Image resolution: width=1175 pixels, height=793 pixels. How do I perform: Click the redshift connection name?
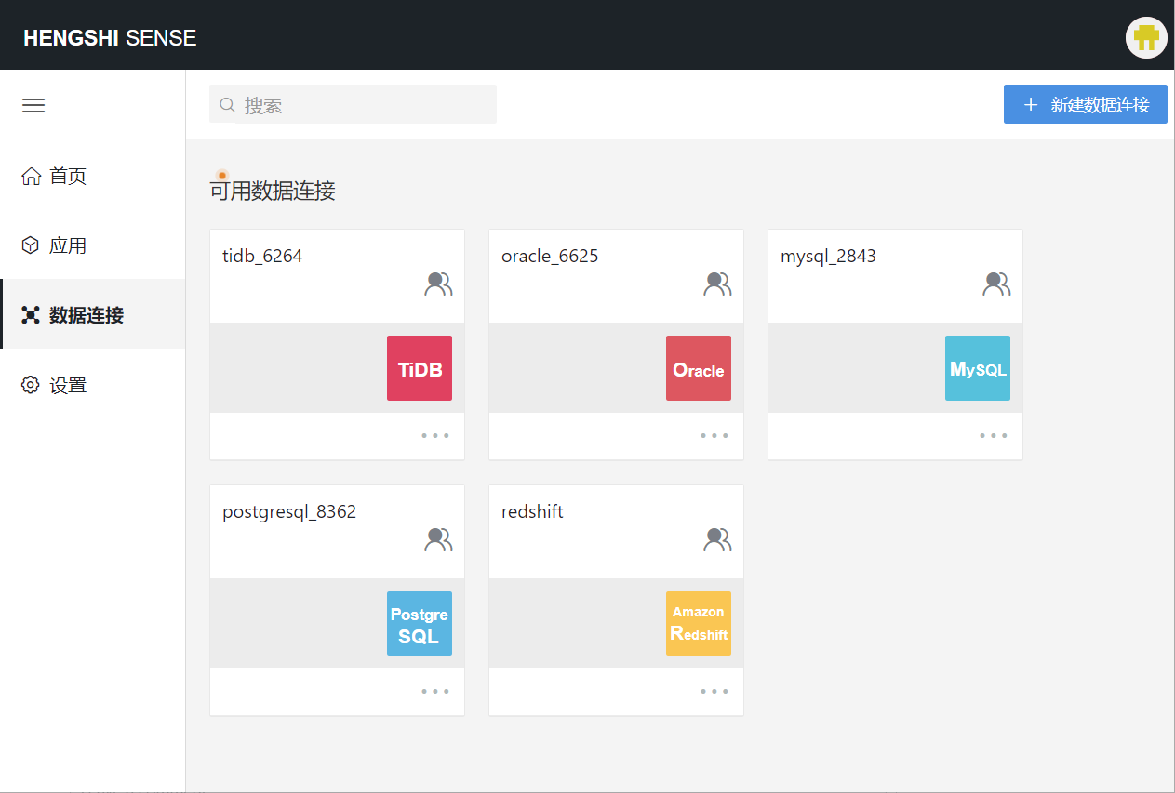[532, 511]
